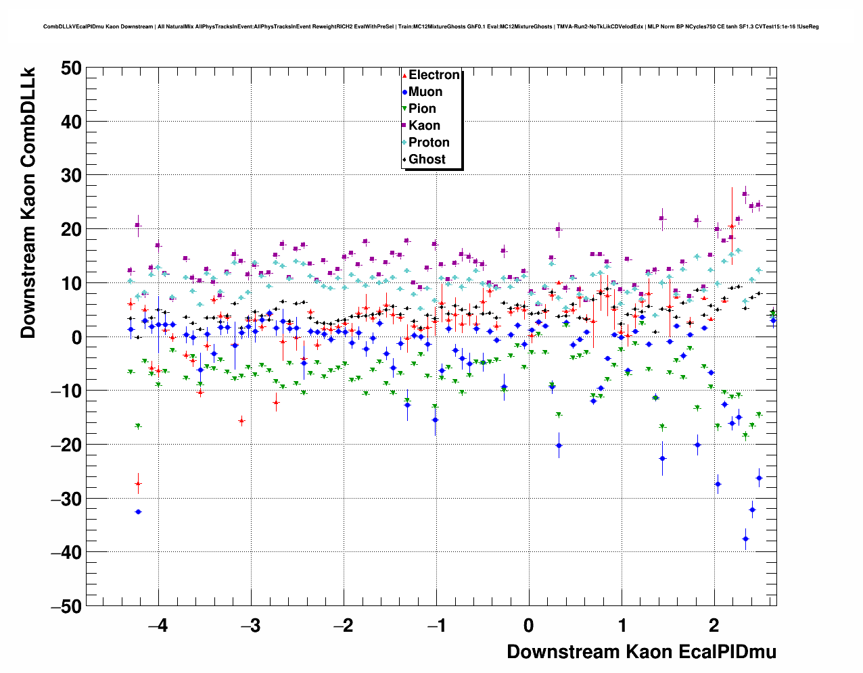Click the cyan Proton marker in legend
Image resolution: width=863 pixels, height=673 pixels.
[405, 143]
